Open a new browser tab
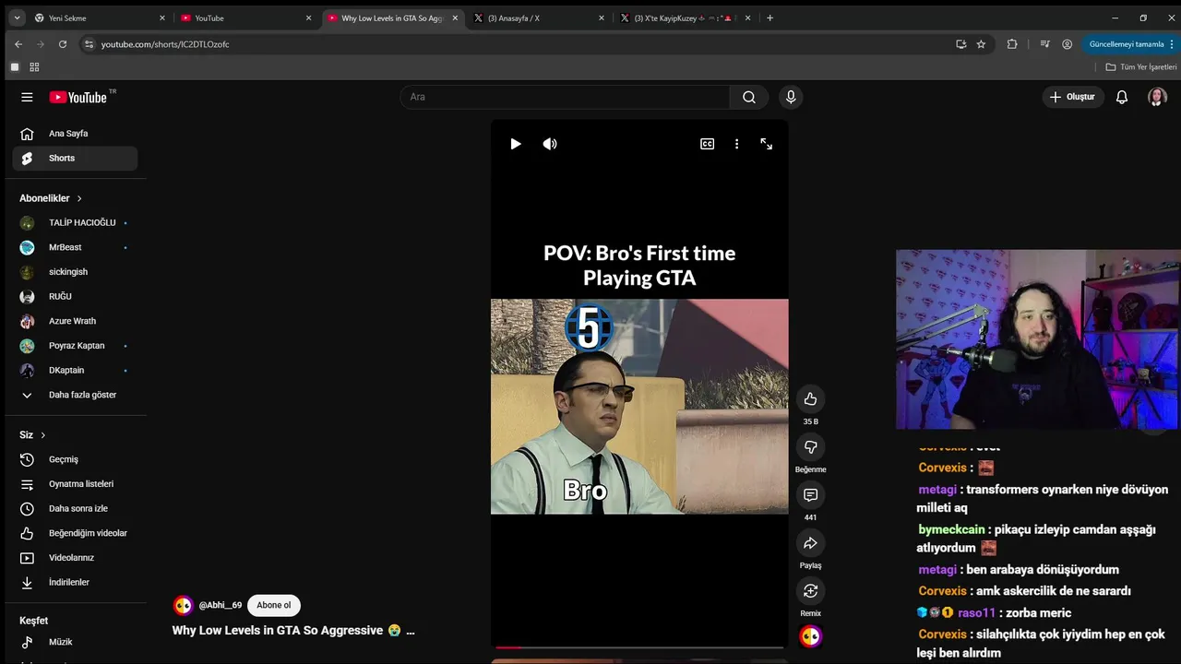Image resolution: width=1181 pixels, height=664 pixels. pyautogui.click(x=770, y=18)
